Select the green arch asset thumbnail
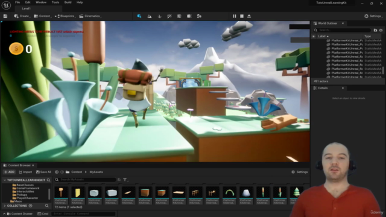The image size is (386, 217). pos(229,195)
